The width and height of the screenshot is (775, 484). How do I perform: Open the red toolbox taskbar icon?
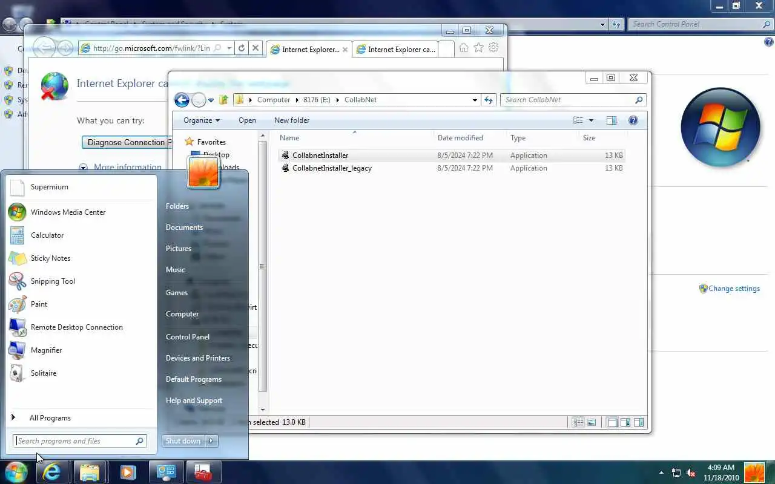pyautogui.click(x=203, y=472)
